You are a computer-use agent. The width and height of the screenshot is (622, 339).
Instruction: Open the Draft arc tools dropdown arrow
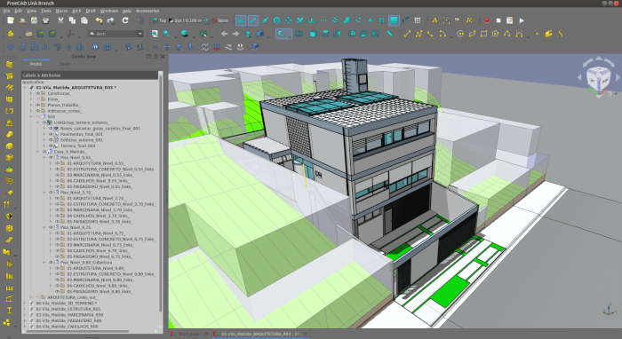(x=451, y=36)
